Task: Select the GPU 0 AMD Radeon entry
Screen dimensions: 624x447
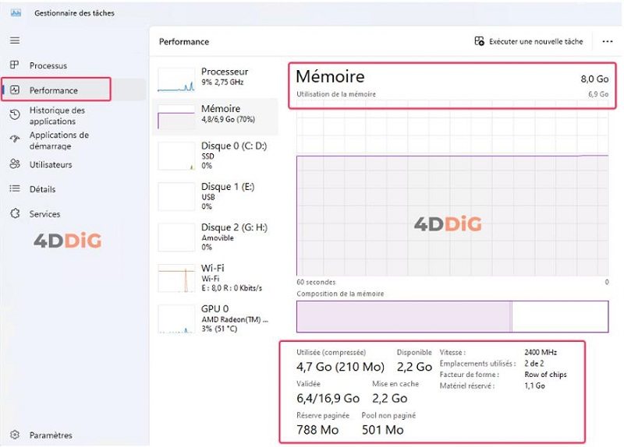Action: click(x=215, y=319)
